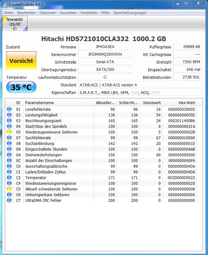208x255 pixels.
Task: Click status orb for Wiederzuweisungsereignisse row
Action: 9,183
